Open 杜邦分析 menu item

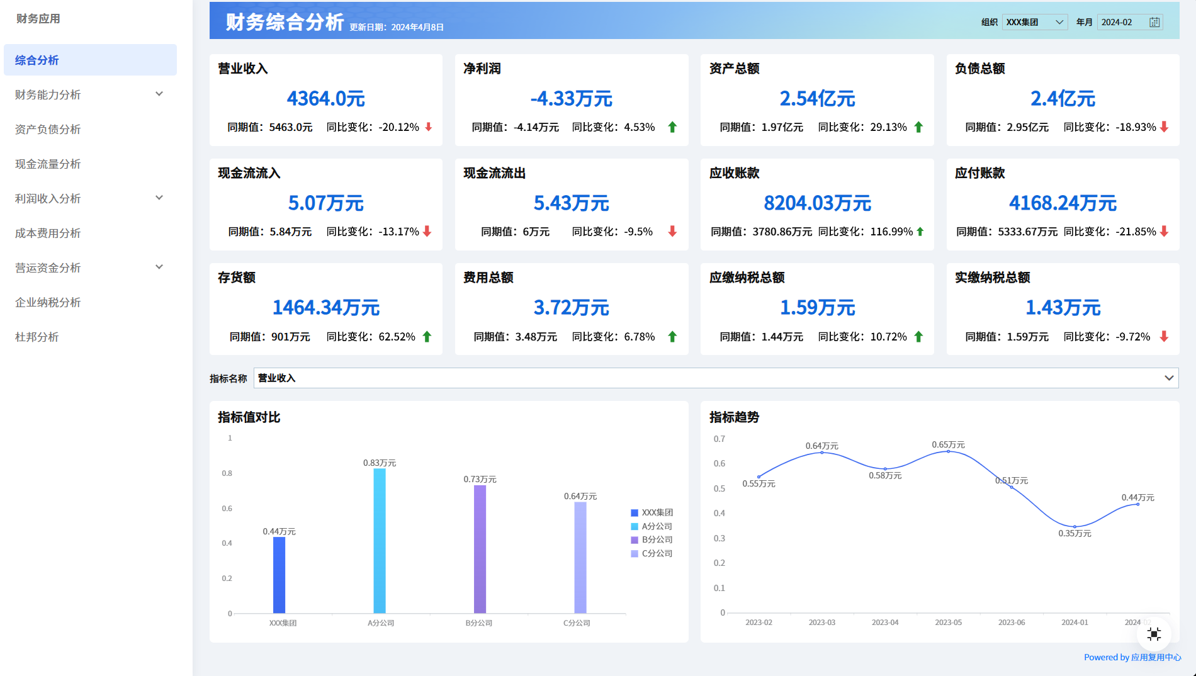[90, 337]
